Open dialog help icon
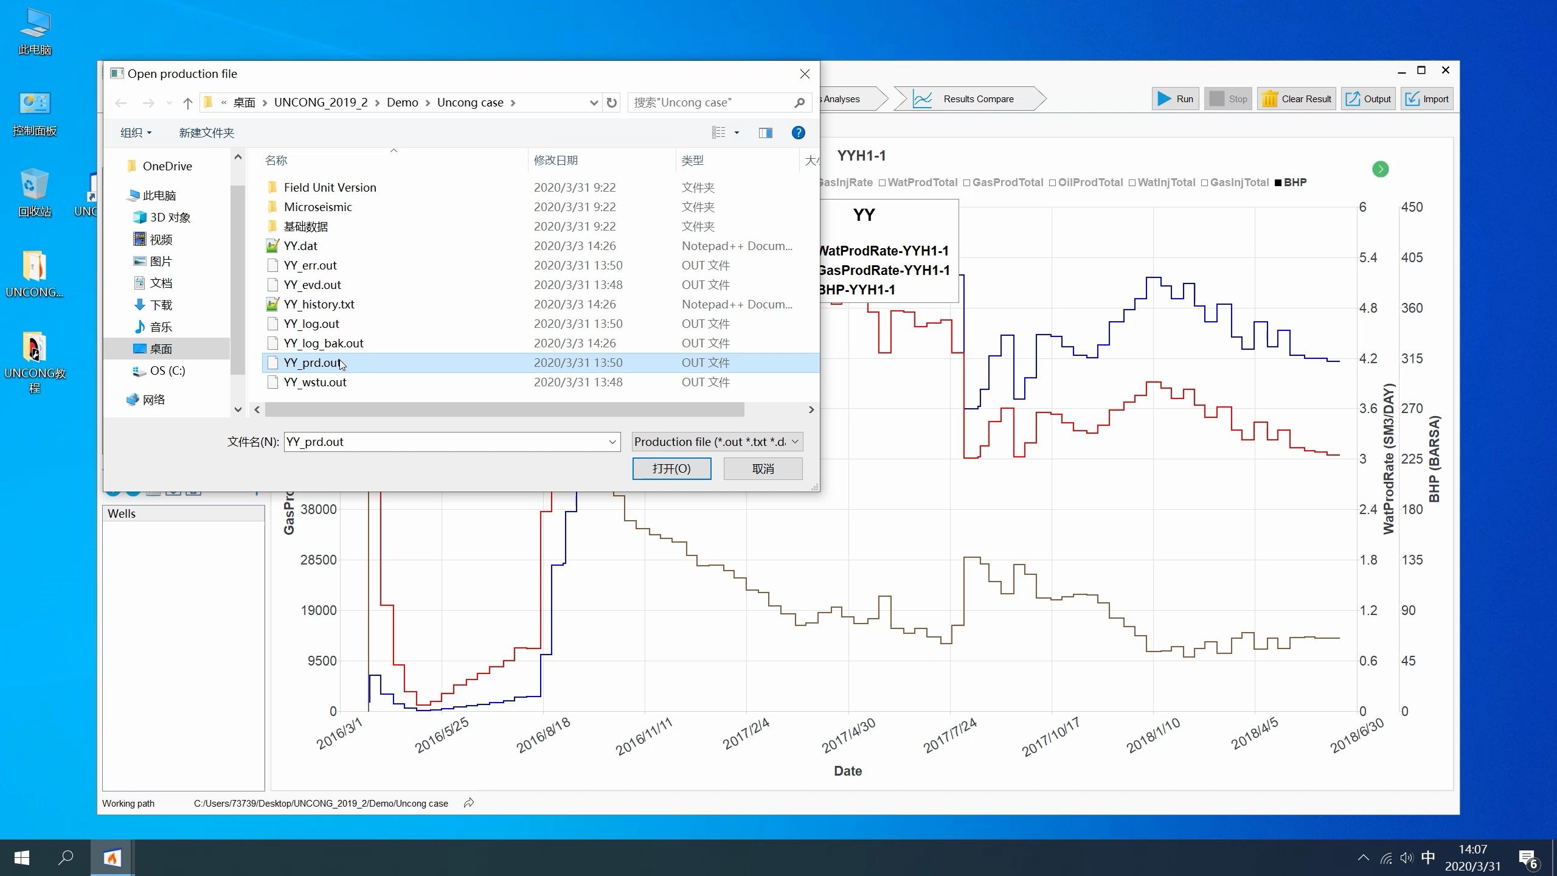This screenshot has height=876, width=1557. pos(798,133)
